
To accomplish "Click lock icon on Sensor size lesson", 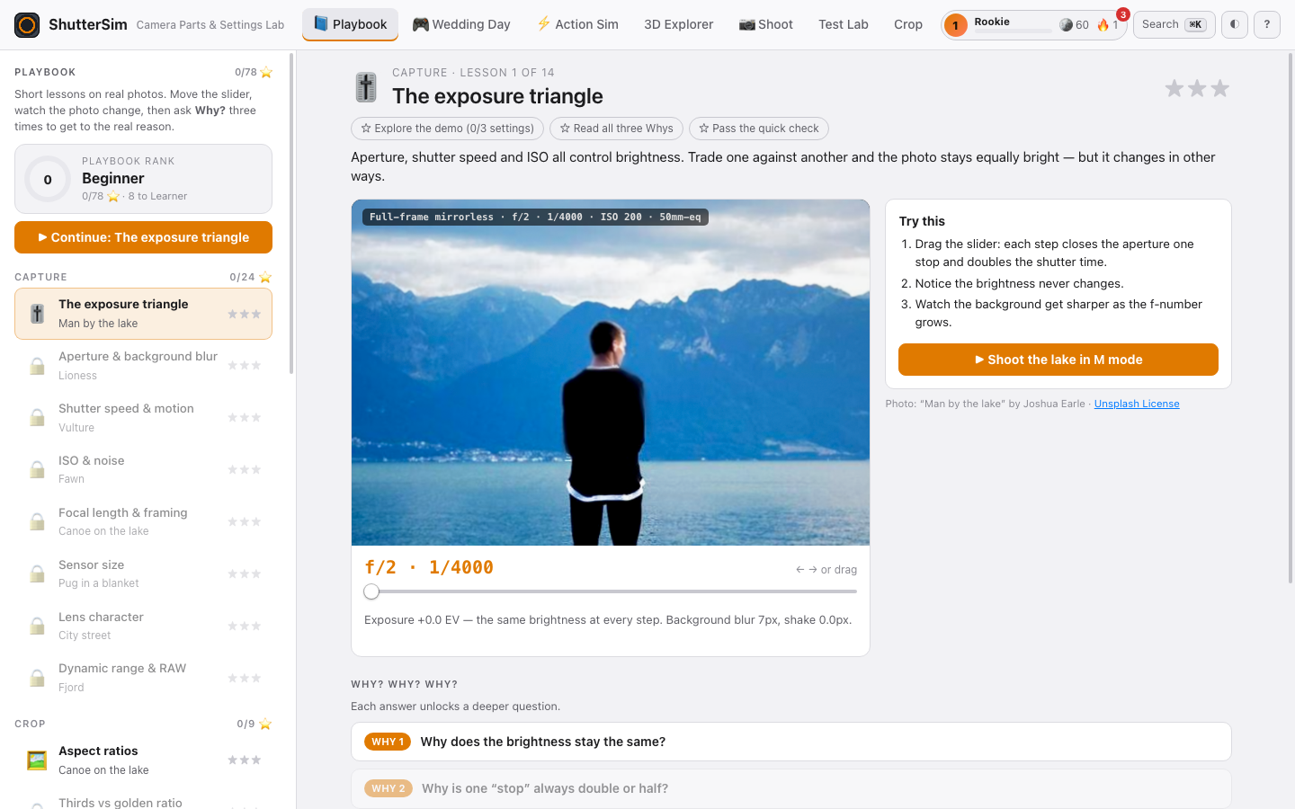I will tap(37, 573).
